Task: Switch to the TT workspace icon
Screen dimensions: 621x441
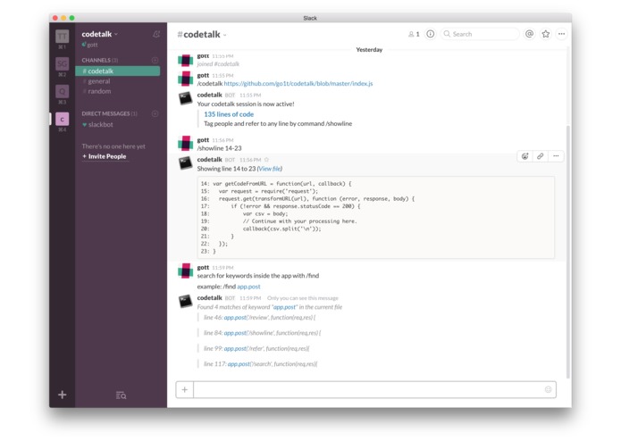Action: point(63,37)
